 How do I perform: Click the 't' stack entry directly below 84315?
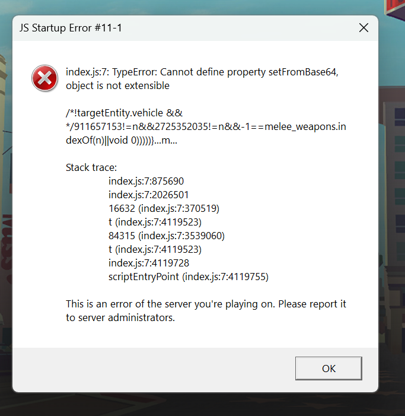(155, 249)
